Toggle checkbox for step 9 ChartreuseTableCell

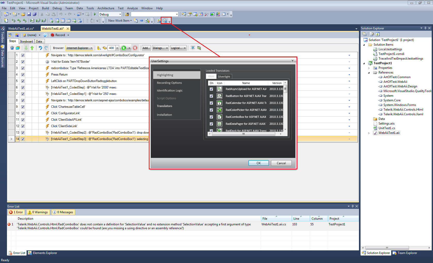pos(23,107)
